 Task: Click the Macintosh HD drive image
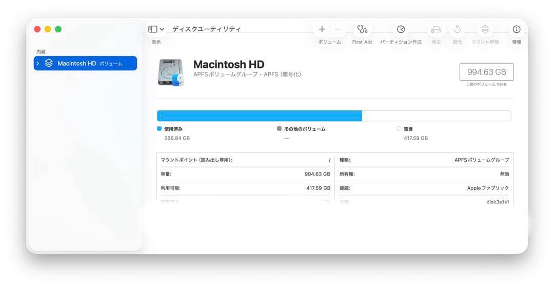(x=171, y=72)
